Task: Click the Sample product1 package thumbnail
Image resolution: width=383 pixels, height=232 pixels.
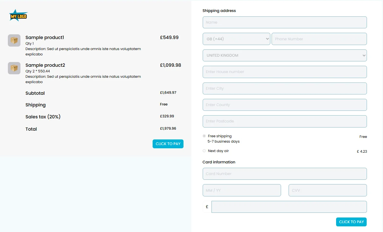Action: tap(14, 40)
